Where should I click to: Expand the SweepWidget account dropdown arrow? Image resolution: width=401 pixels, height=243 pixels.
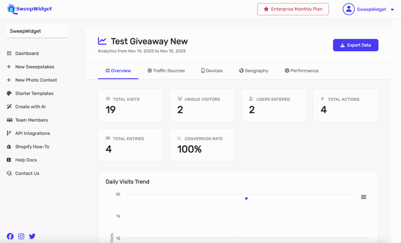point(392,10)
